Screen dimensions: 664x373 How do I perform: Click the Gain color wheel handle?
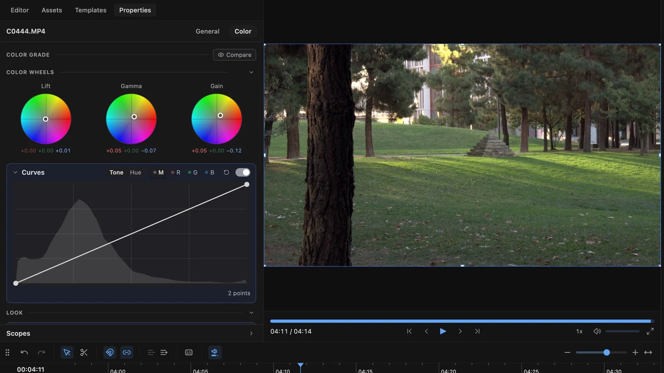point(220,116)
